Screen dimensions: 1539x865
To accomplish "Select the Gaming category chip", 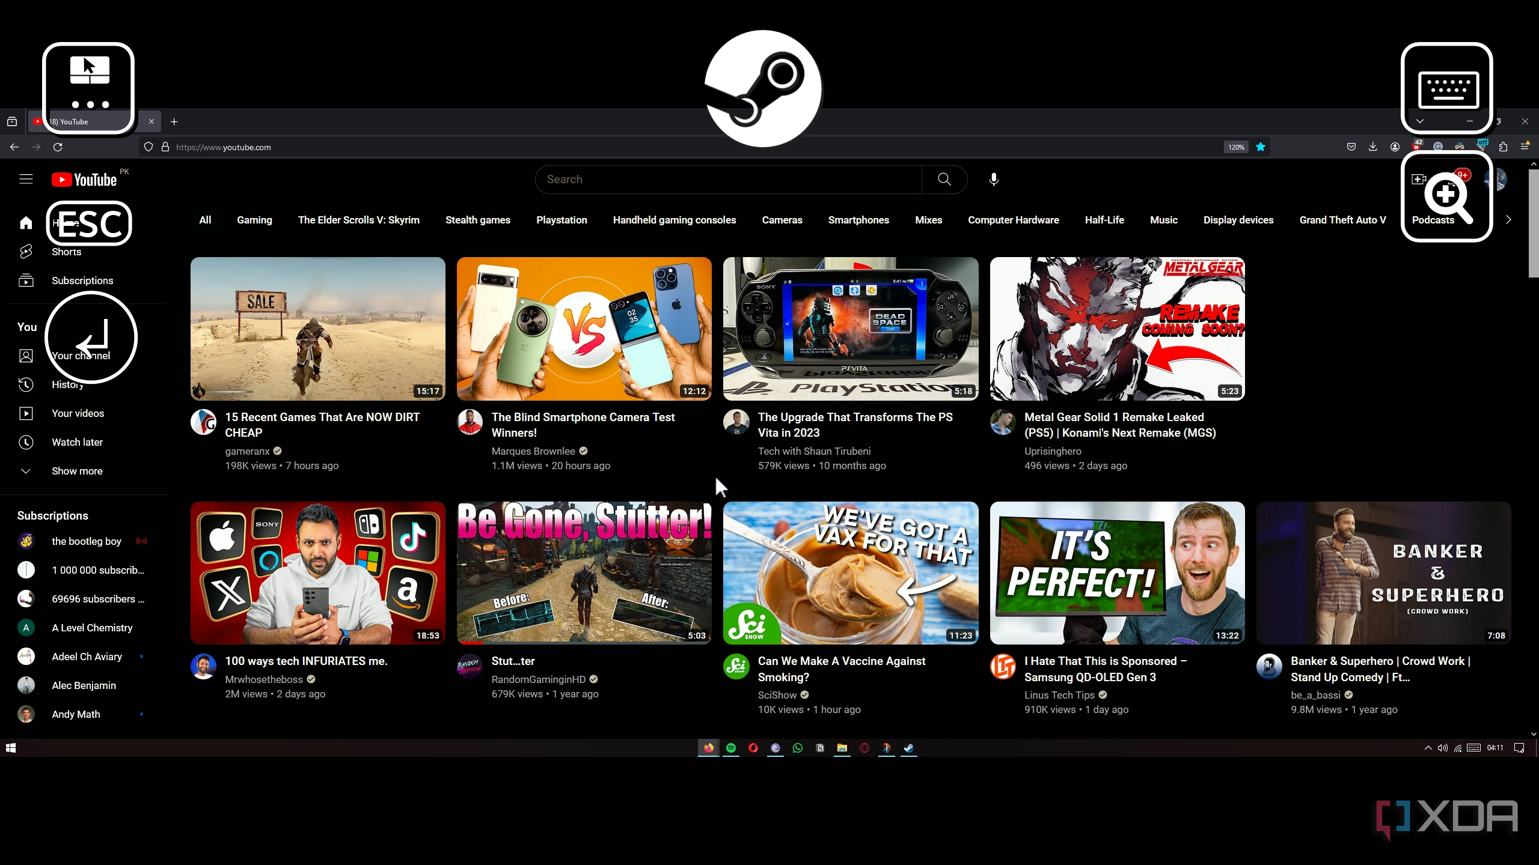I will [254, 220].
